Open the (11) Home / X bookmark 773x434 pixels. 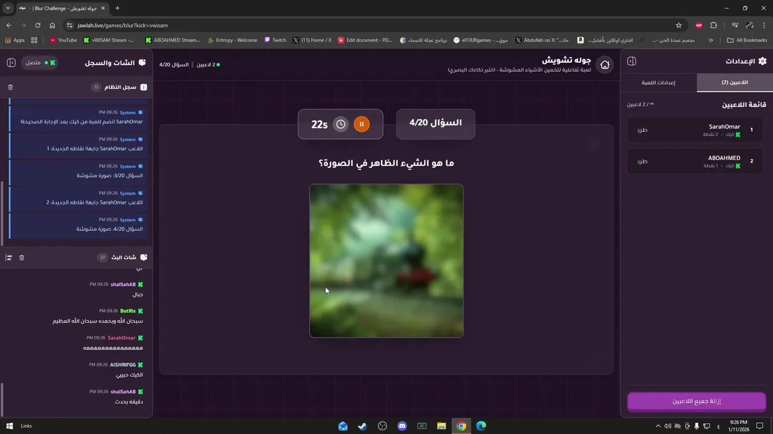(312, 40)
